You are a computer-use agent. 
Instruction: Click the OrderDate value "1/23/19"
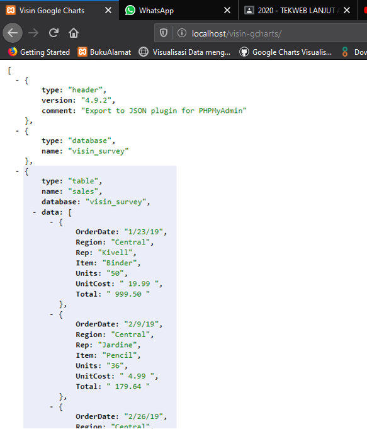click(144, 232)
